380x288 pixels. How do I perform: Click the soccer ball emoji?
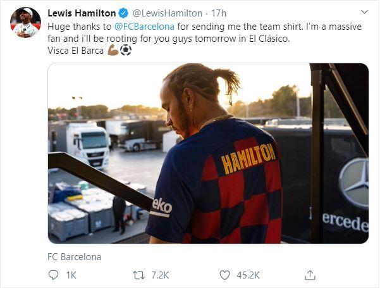126,50
